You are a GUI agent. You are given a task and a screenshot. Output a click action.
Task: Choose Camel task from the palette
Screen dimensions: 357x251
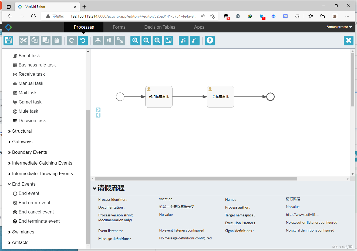tap(27, 102)
